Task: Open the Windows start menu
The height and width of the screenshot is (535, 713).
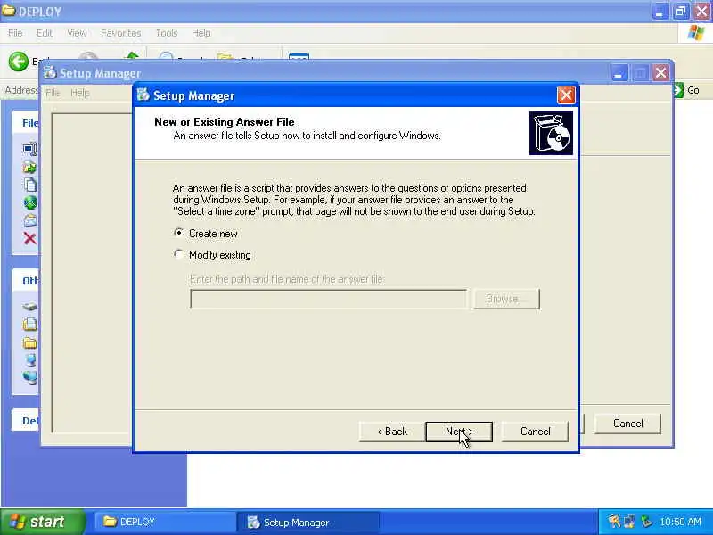Action: [41, 522]
